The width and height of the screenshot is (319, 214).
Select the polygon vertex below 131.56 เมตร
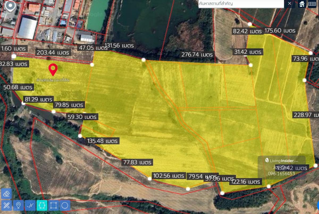144,60
